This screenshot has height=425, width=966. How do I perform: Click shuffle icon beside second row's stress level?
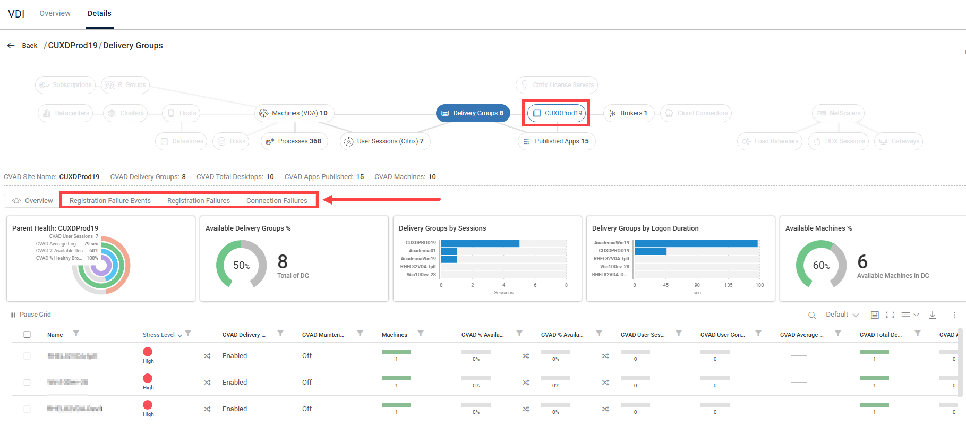[207, 382]
